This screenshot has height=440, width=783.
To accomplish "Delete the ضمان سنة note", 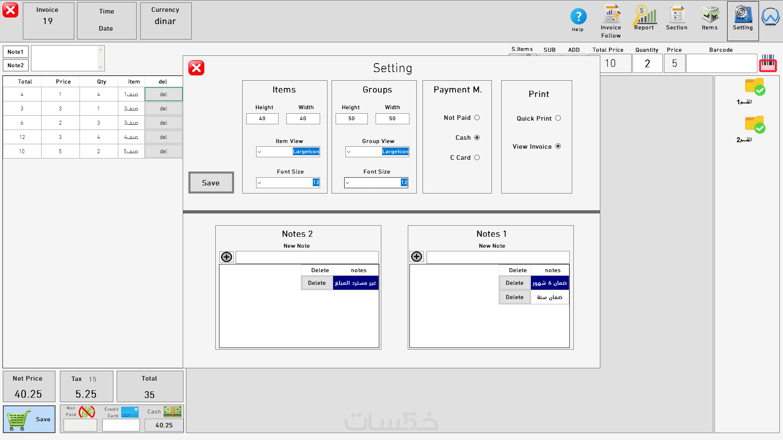I will [514, 297].
